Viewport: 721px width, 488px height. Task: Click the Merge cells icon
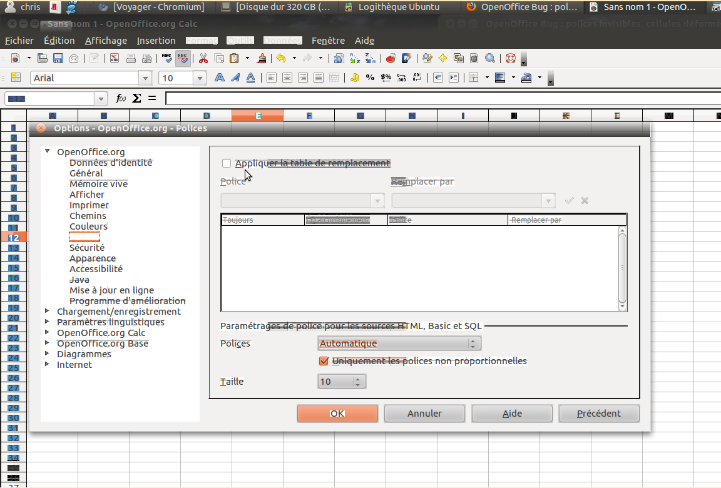[x=334, y=78]
